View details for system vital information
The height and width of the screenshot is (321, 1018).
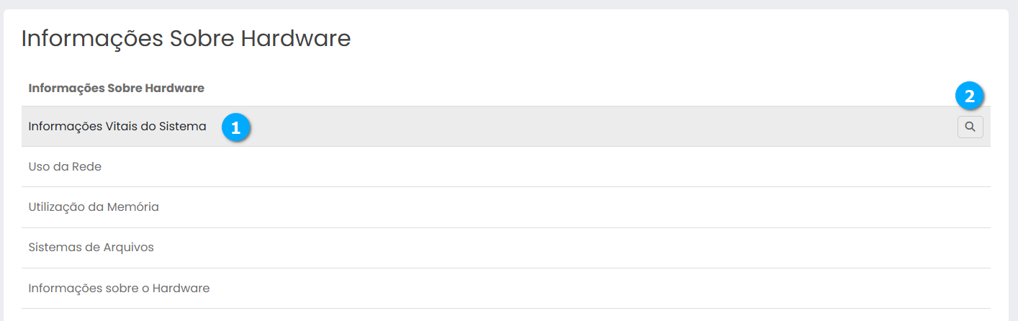(x=970, y=127)
